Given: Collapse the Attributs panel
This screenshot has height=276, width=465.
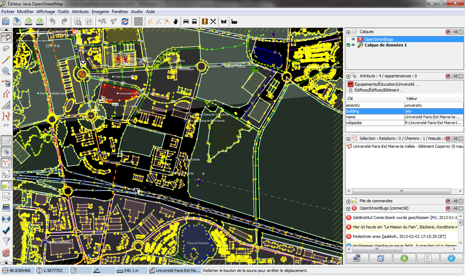Looking at the screenshot, I should point(348,76).
